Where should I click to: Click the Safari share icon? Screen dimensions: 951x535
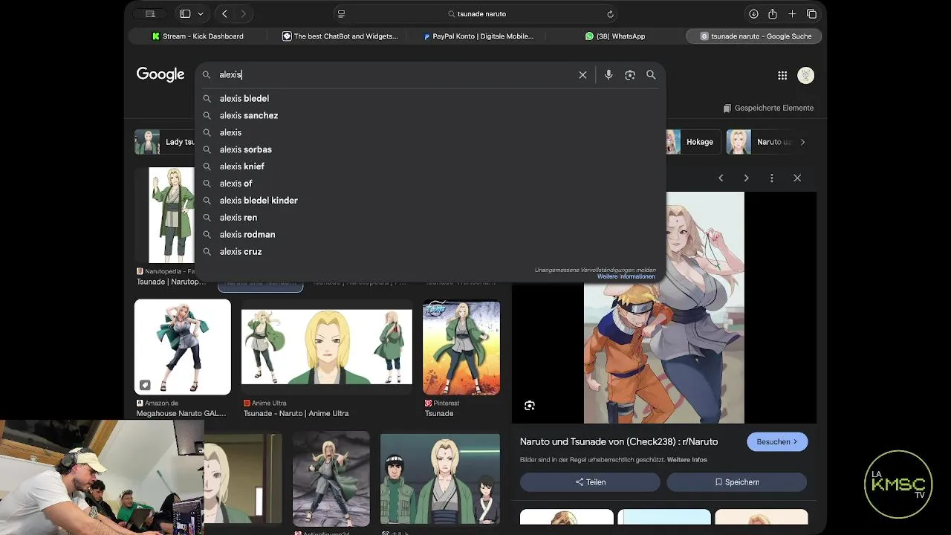pyautogui.click(x=773, y=13)
